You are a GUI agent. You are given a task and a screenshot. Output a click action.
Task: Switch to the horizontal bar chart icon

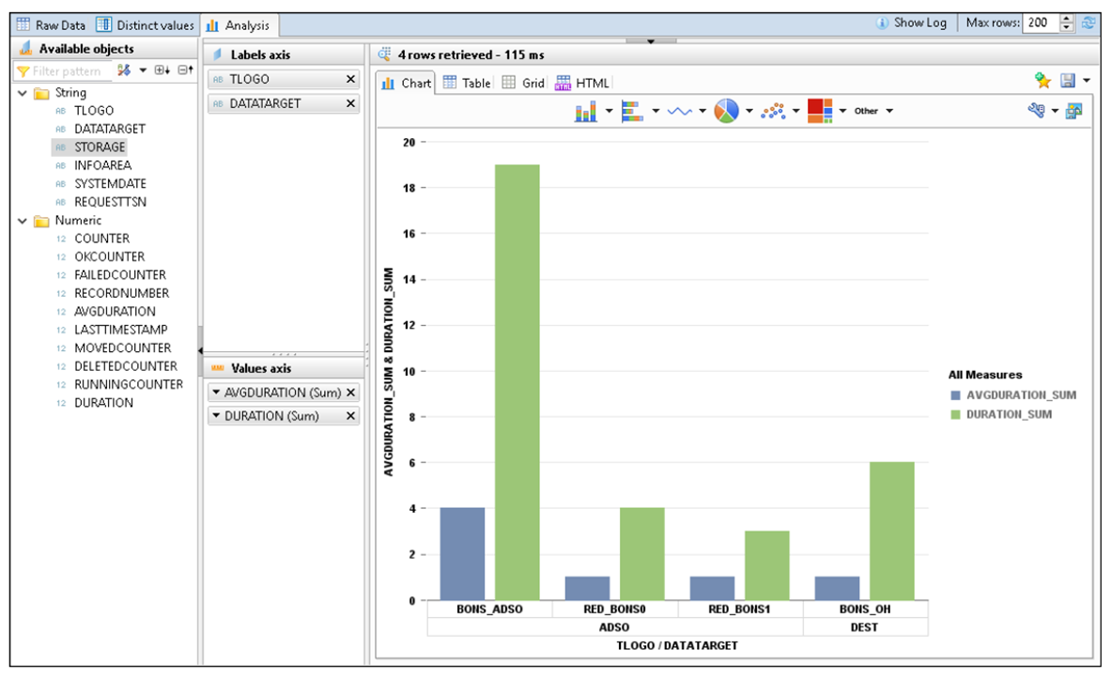[x=632, y=110]
